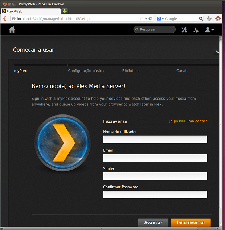Screen dimensions: 225x230
Task: Click Google search magnifier button
Action: coord(201,18)
